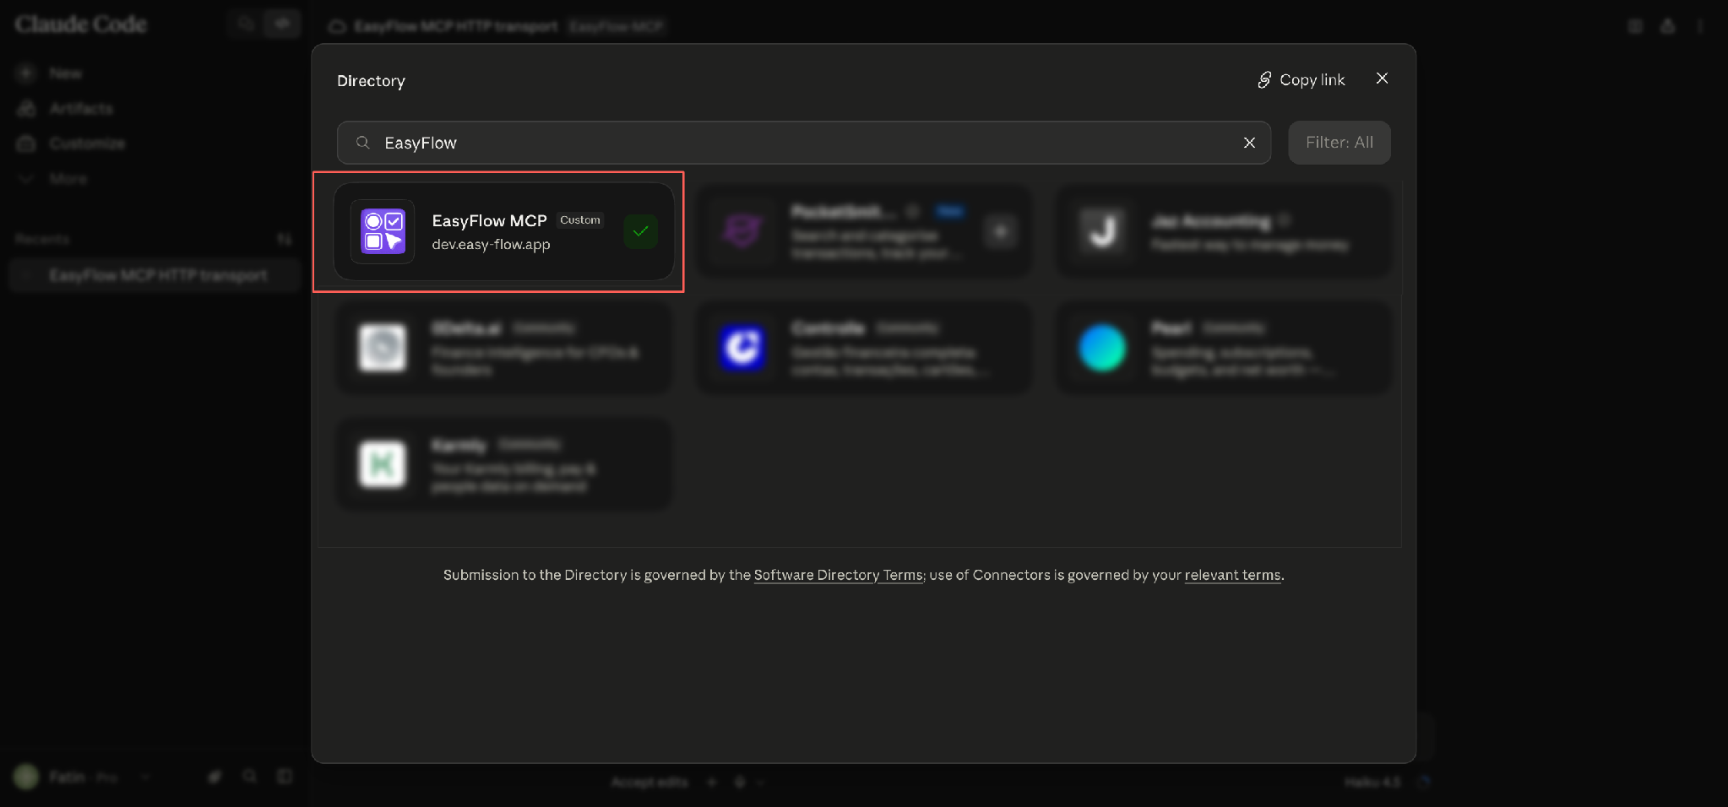The height and width of the screenshot is (807, 1728).
Task: Open the Software Directory Terms link
Action: tap(838, 575)
